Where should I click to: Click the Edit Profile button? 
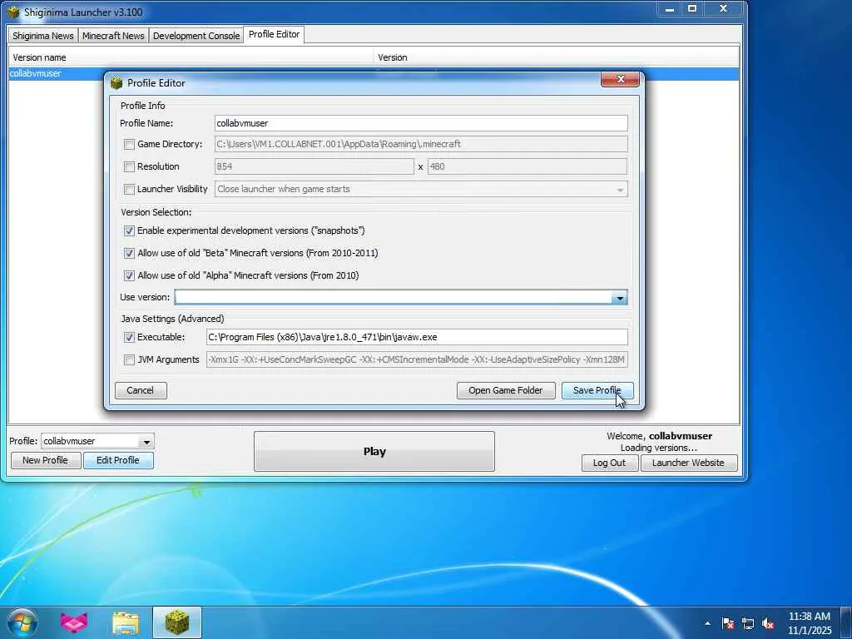coord(118,460)
